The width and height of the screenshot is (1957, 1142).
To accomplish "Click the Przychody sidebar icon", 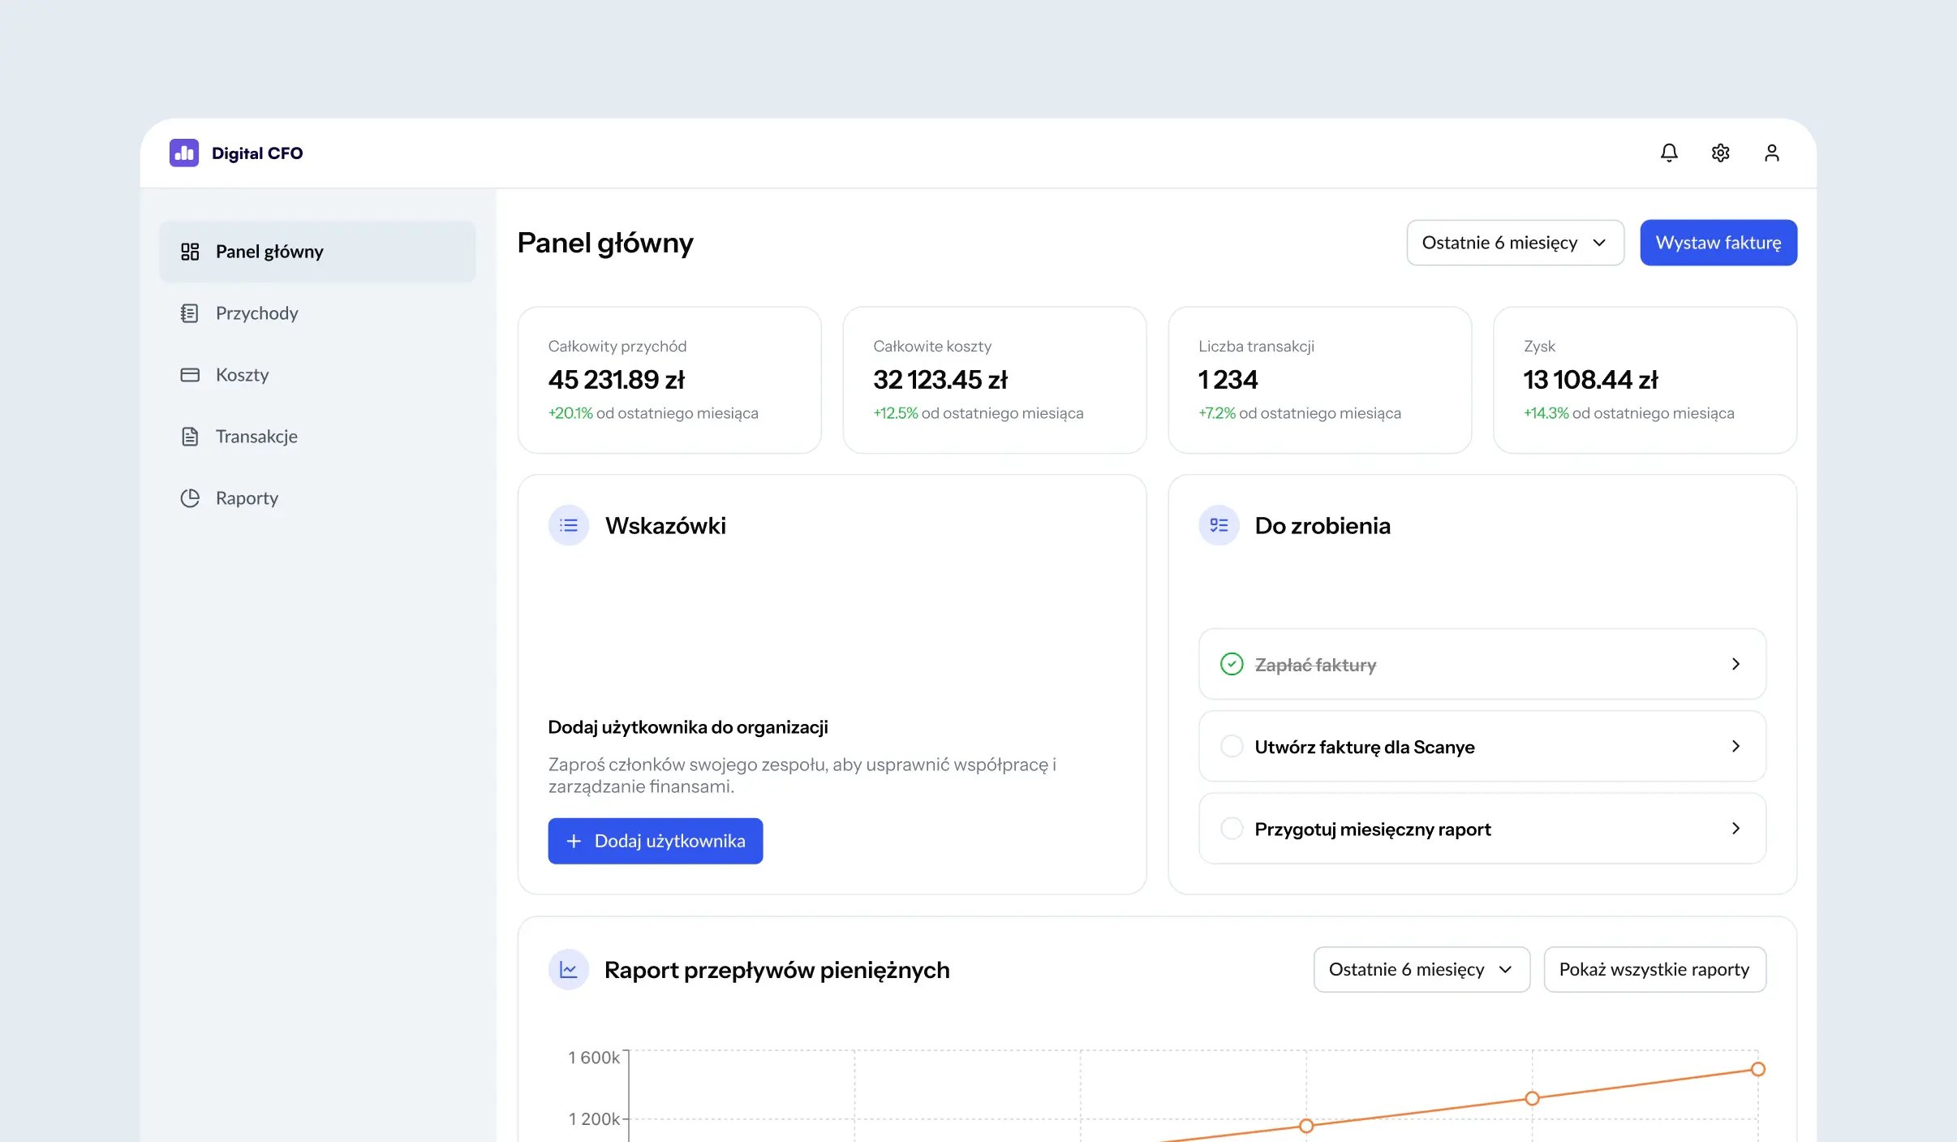I will [190, 313].
